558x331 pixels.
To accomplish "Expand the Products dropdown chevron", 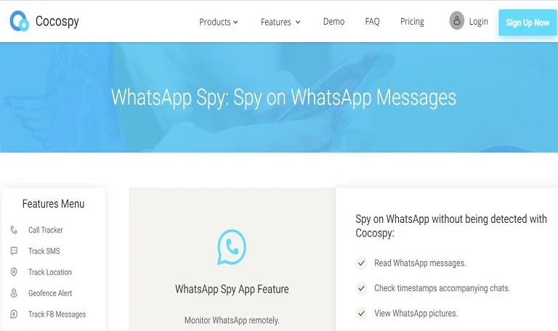I will pyautogui.click(x=235, y=22).
